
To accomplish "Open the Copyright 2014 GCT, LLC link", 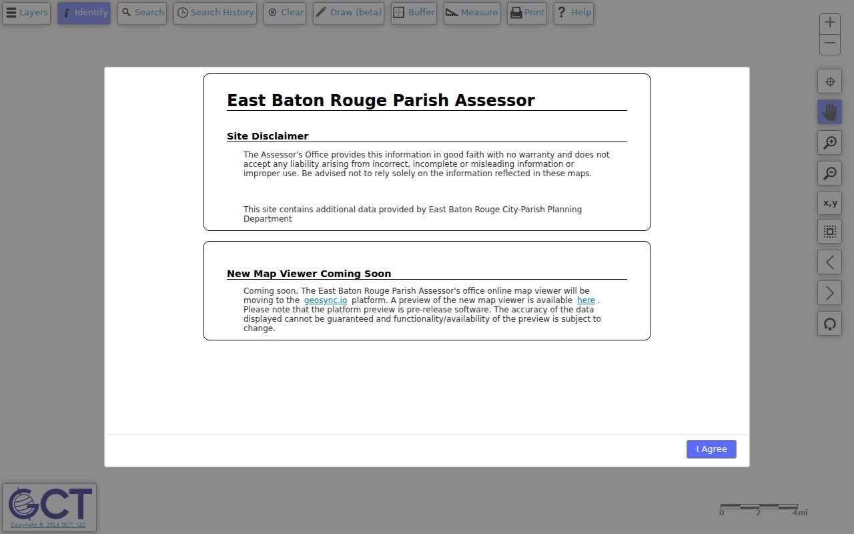I will coord(48,525).
